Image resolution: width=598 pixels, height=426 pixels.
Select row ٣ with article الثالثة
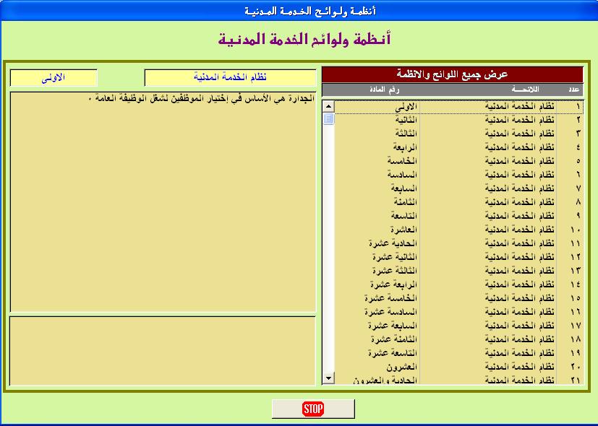click(x=458, y=134)
